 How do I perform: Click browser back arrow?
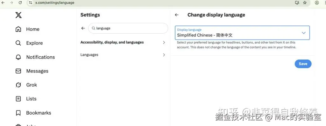point(3,3)
